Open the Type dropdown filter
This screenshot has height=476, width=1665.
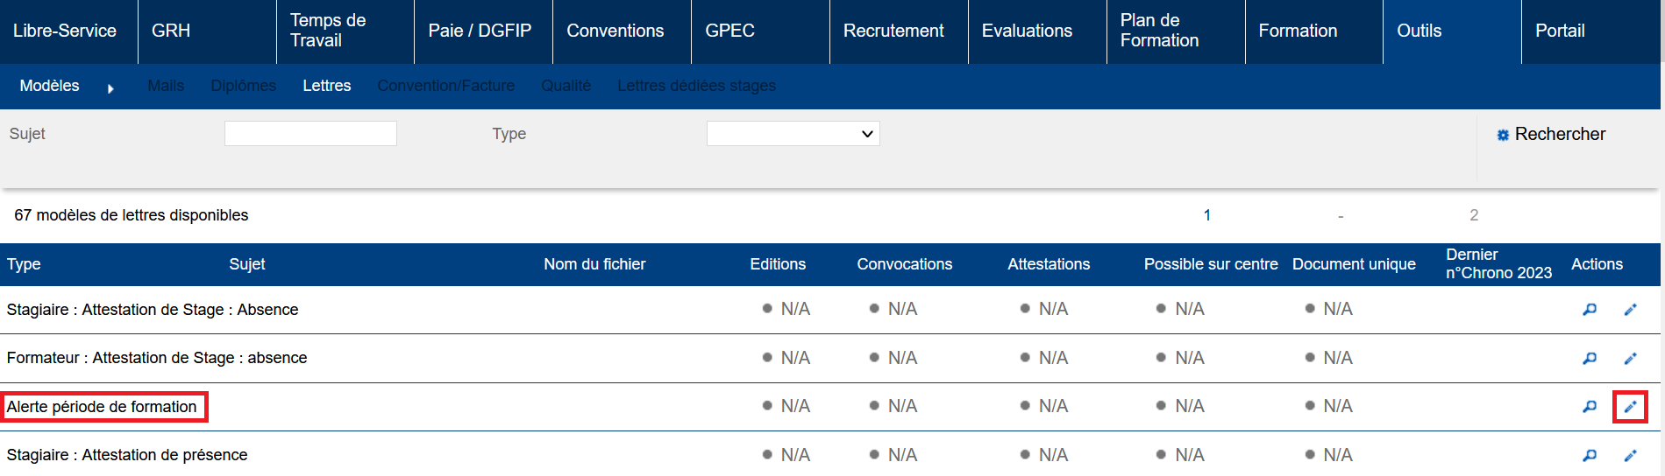[793, 134]
